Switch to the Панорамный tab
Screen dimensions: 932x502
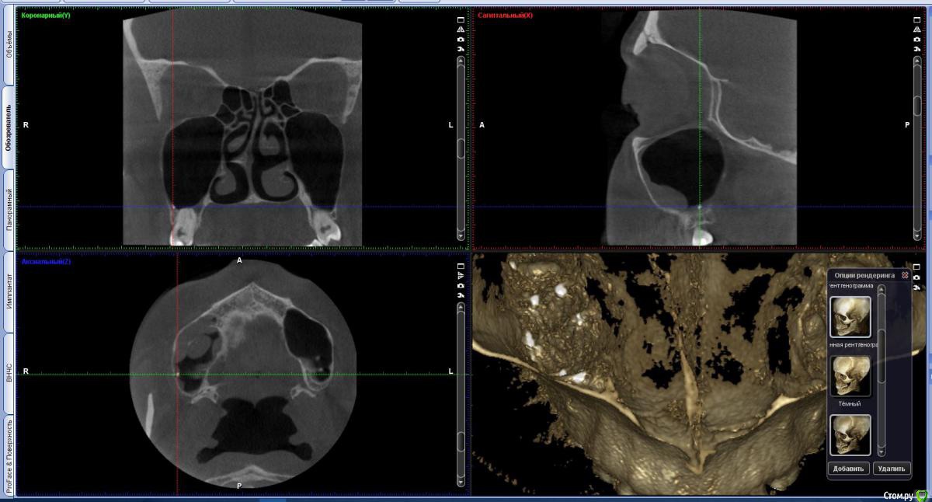pos(8,210)
